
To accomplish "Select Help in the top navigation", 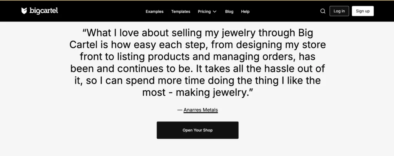I will 245,12.
